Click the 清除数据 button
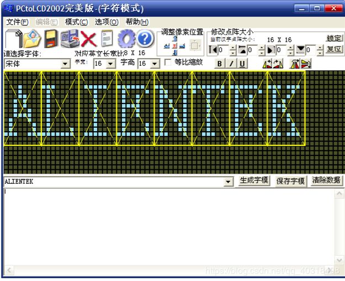This screenshot has height=281, width=345. point(326,181)
